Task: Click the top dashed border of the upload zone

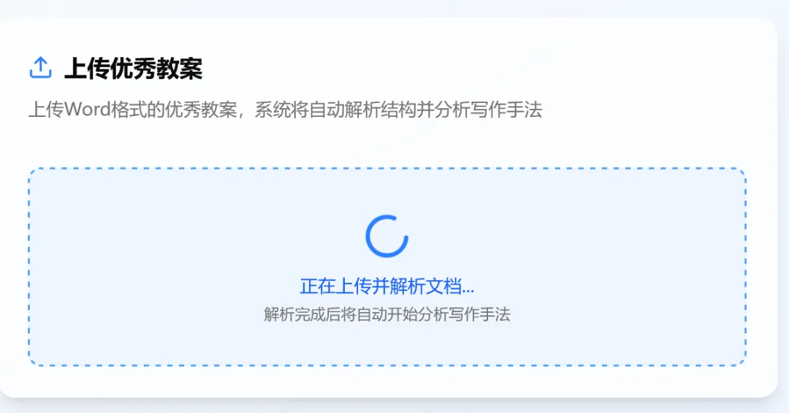Action: (386, 170)
